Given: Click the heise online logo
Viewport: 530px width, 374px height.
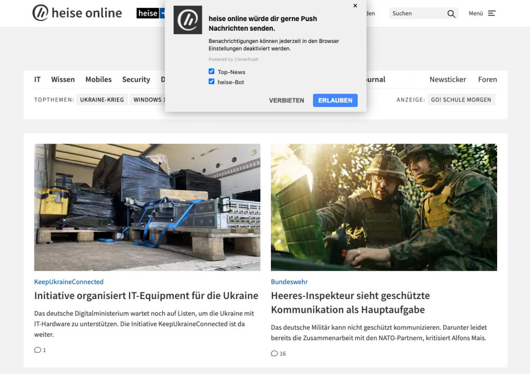Looking at the screenshot, I should click(77, 13).
